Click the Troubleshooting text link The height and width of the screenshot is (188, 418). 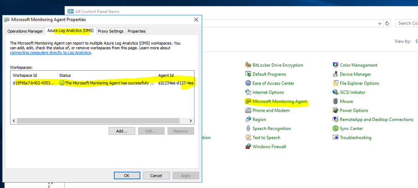click(x=356, y=137)
